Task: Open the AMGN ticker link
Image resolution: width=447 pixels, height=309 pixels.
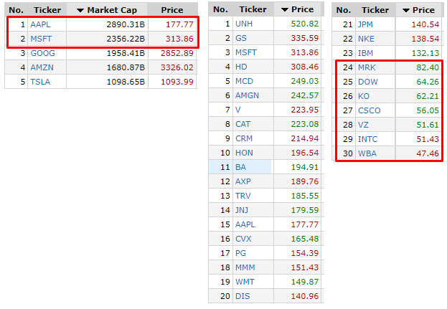Action: coord(247,95)
